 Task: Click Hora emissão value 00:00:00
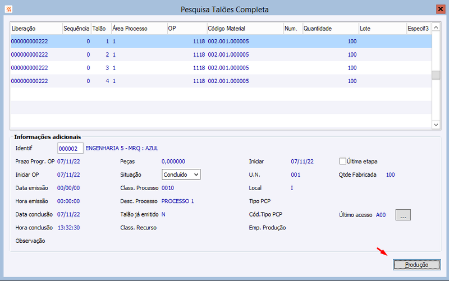click(68, 201)
